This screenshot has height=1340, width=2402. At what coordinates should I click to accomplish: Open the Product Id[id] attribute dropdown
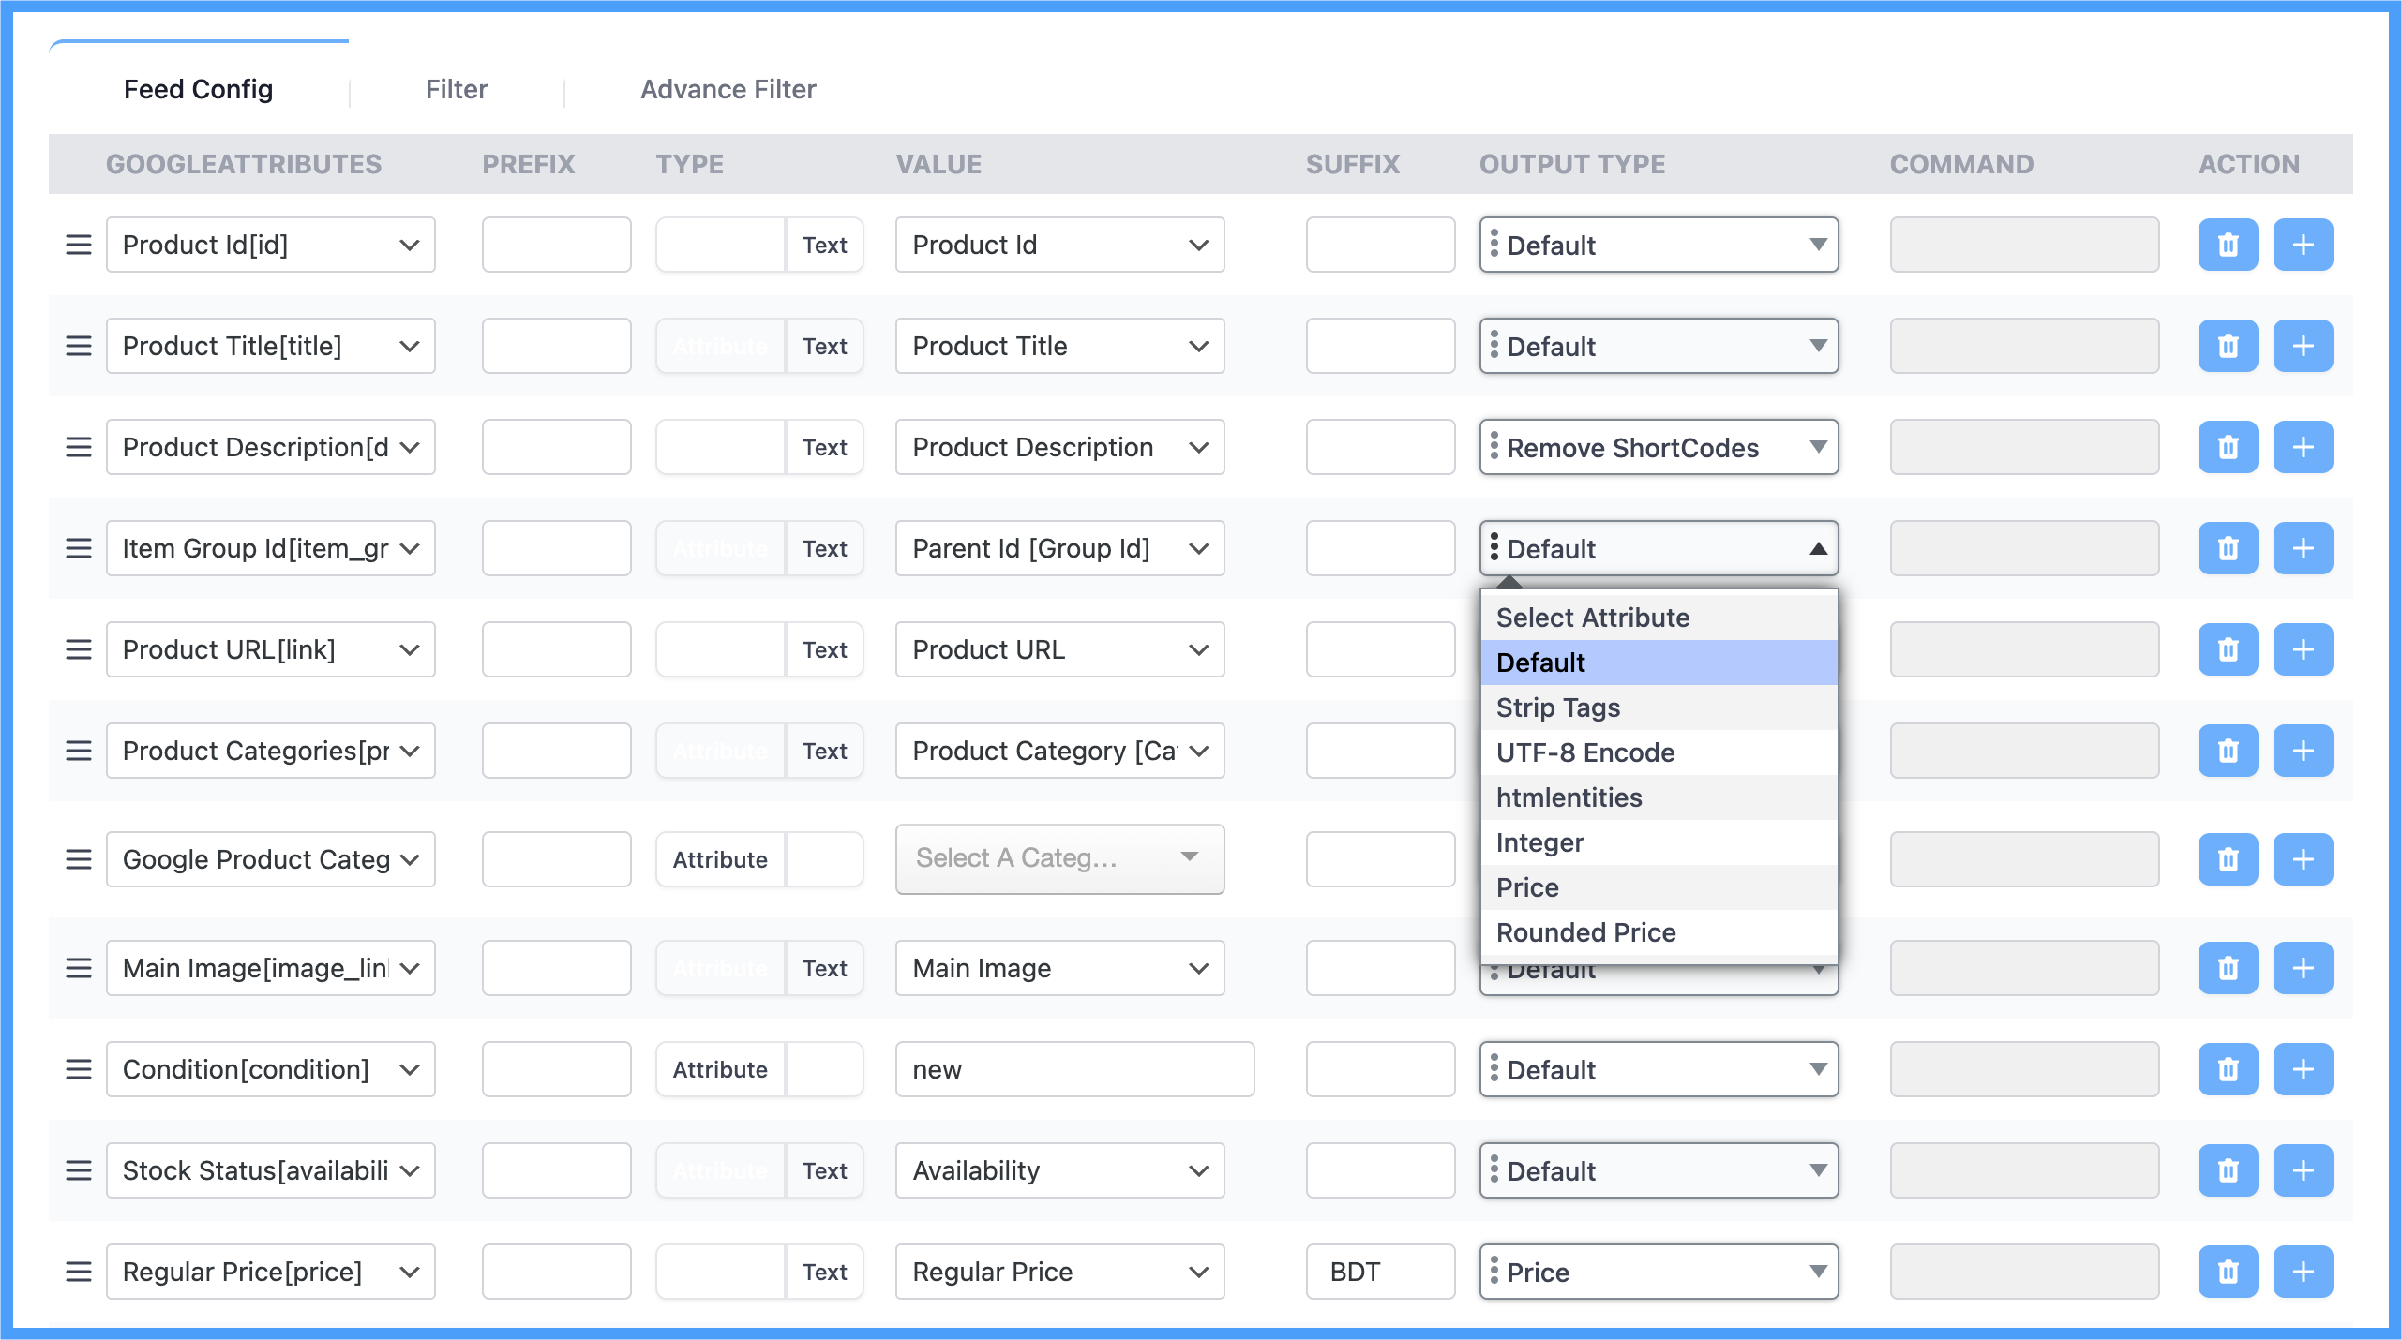point(271,245)
